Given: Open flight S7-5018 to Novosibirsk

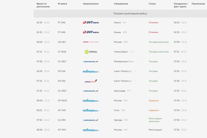Looking at the screenshot, I should click(62, 52).
